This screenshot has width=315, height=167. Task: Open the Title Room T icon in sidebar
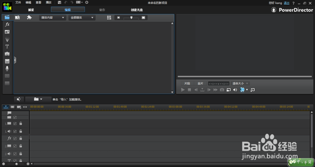(x=7, y=47)
